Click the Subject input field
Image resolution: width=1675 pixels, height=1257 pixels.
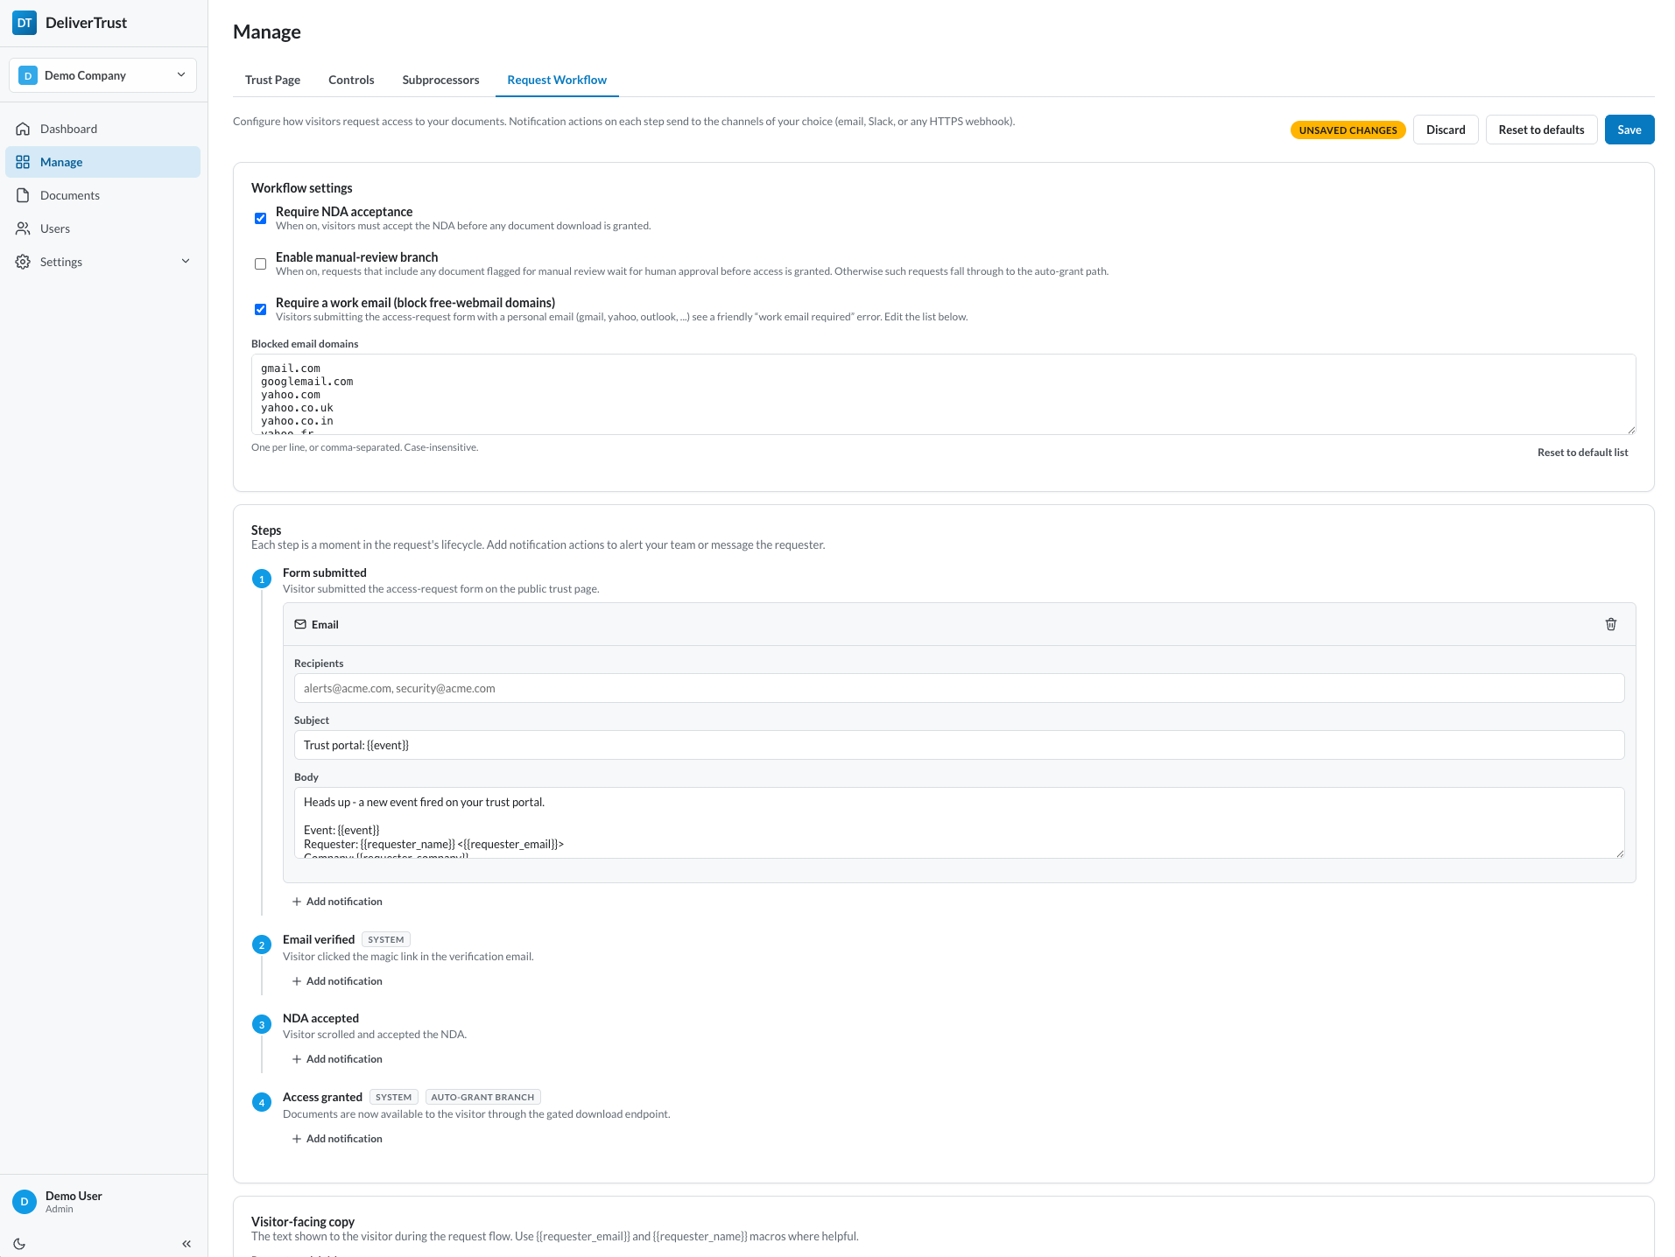959,745
